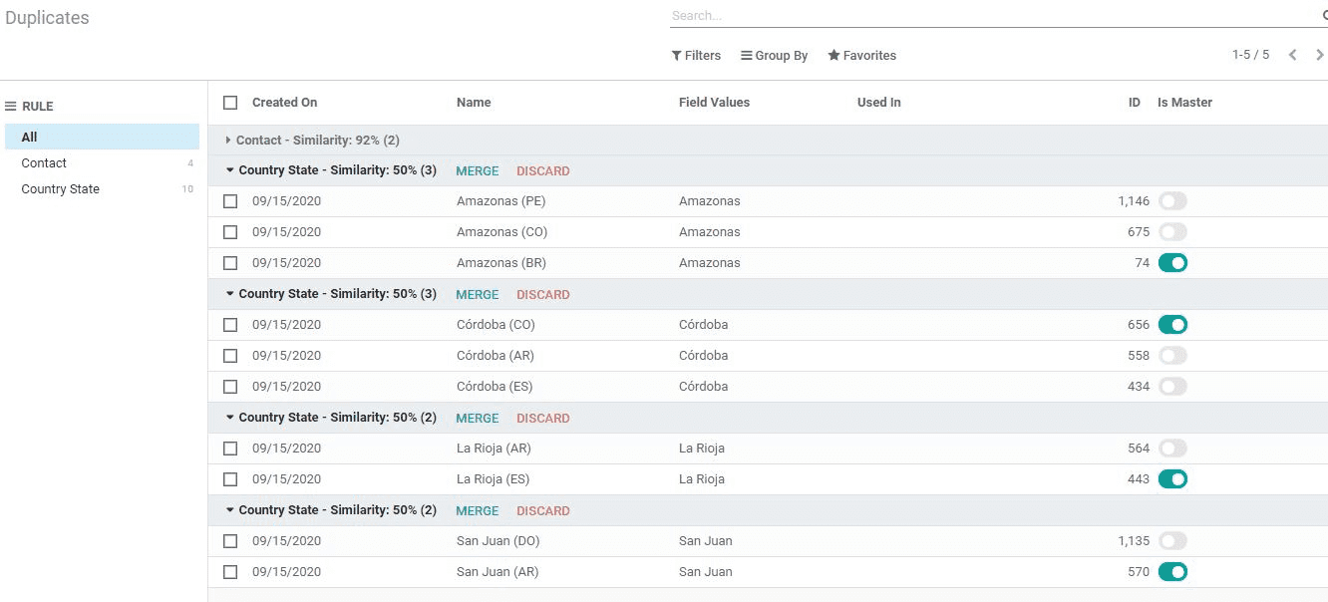Tick the select-all checkbox in the header

pyautogui.click(x=230, y=103)
